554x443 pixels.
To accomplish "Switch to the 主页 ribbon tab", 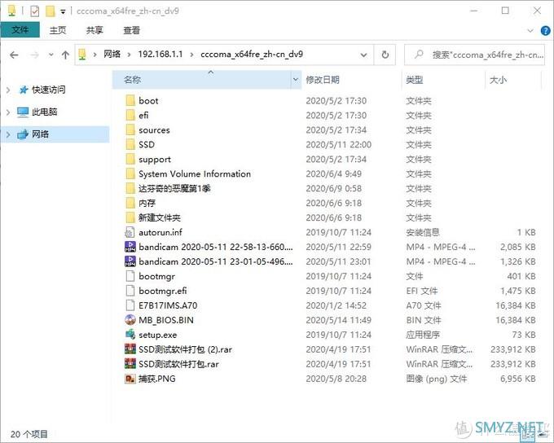I will [58, 30].
